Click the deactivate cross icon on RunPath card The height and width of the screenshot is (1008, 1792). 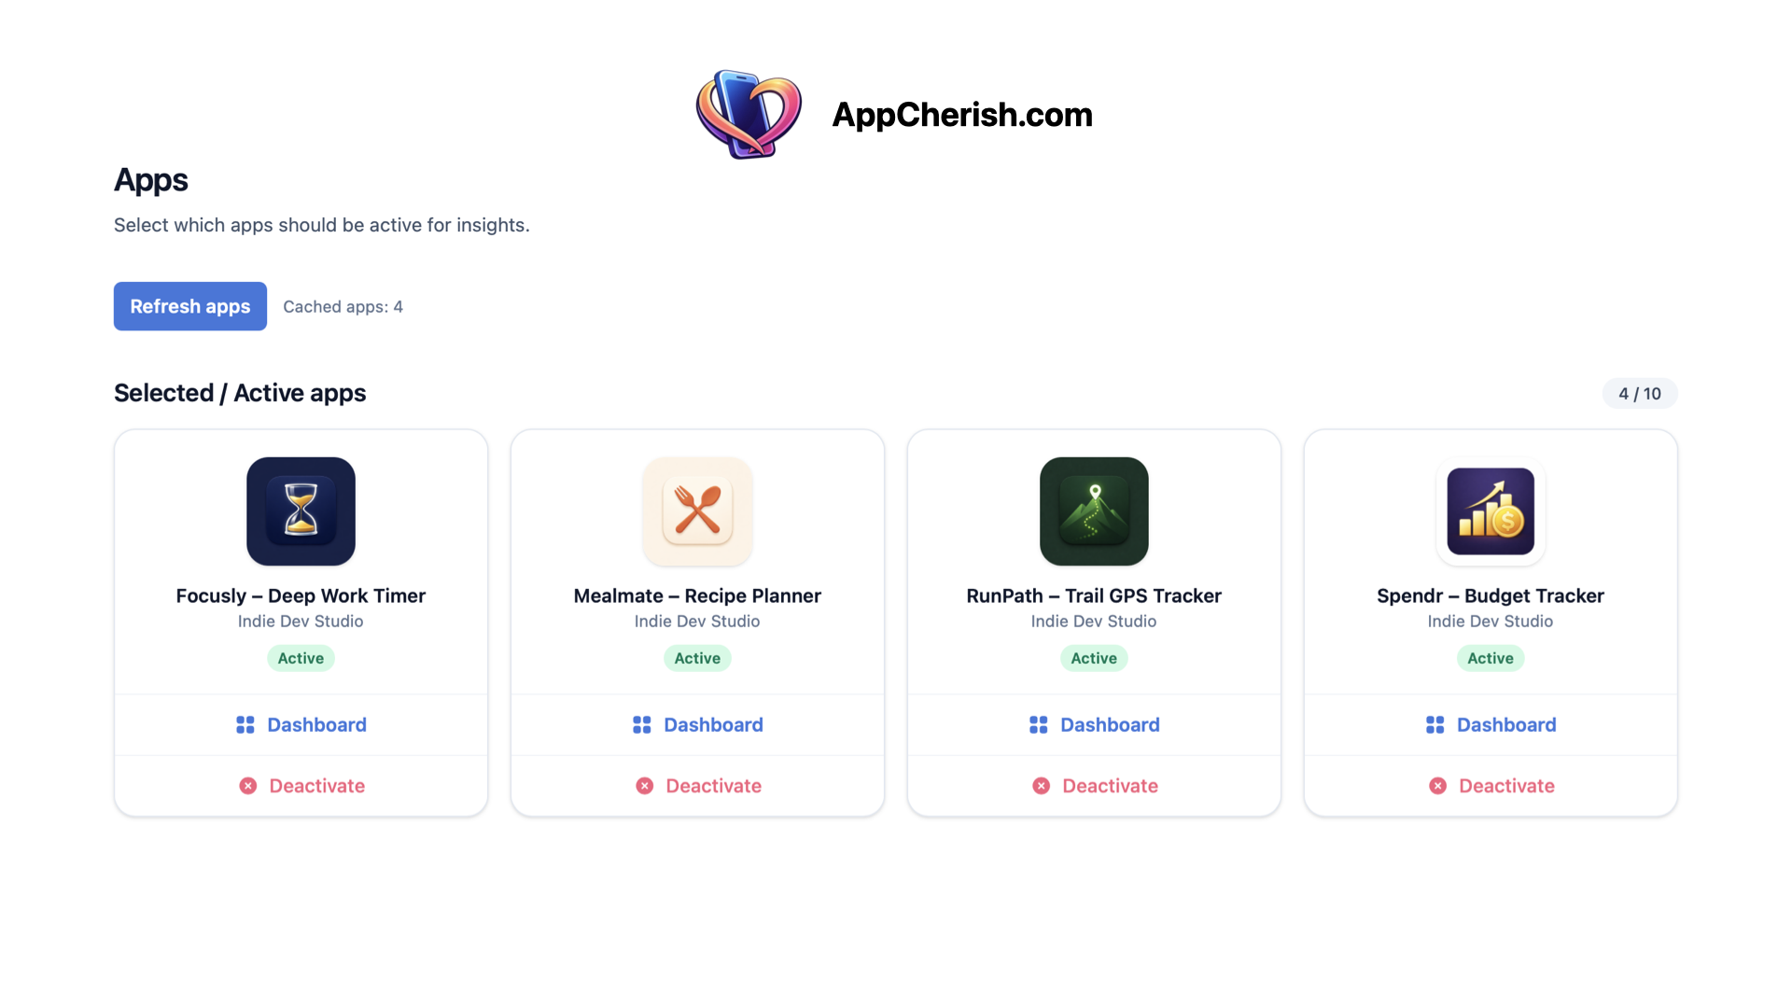tap(1041, 786)
